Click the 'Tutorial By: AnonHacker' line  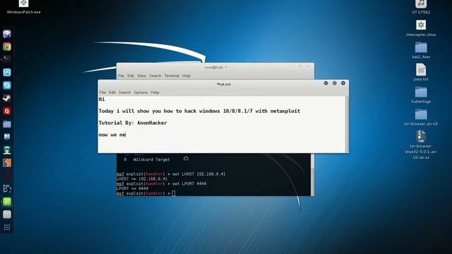click(x=133, y=123)
